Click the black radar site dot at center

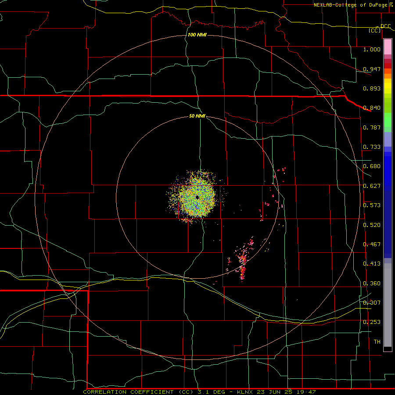tap(197, 197)
